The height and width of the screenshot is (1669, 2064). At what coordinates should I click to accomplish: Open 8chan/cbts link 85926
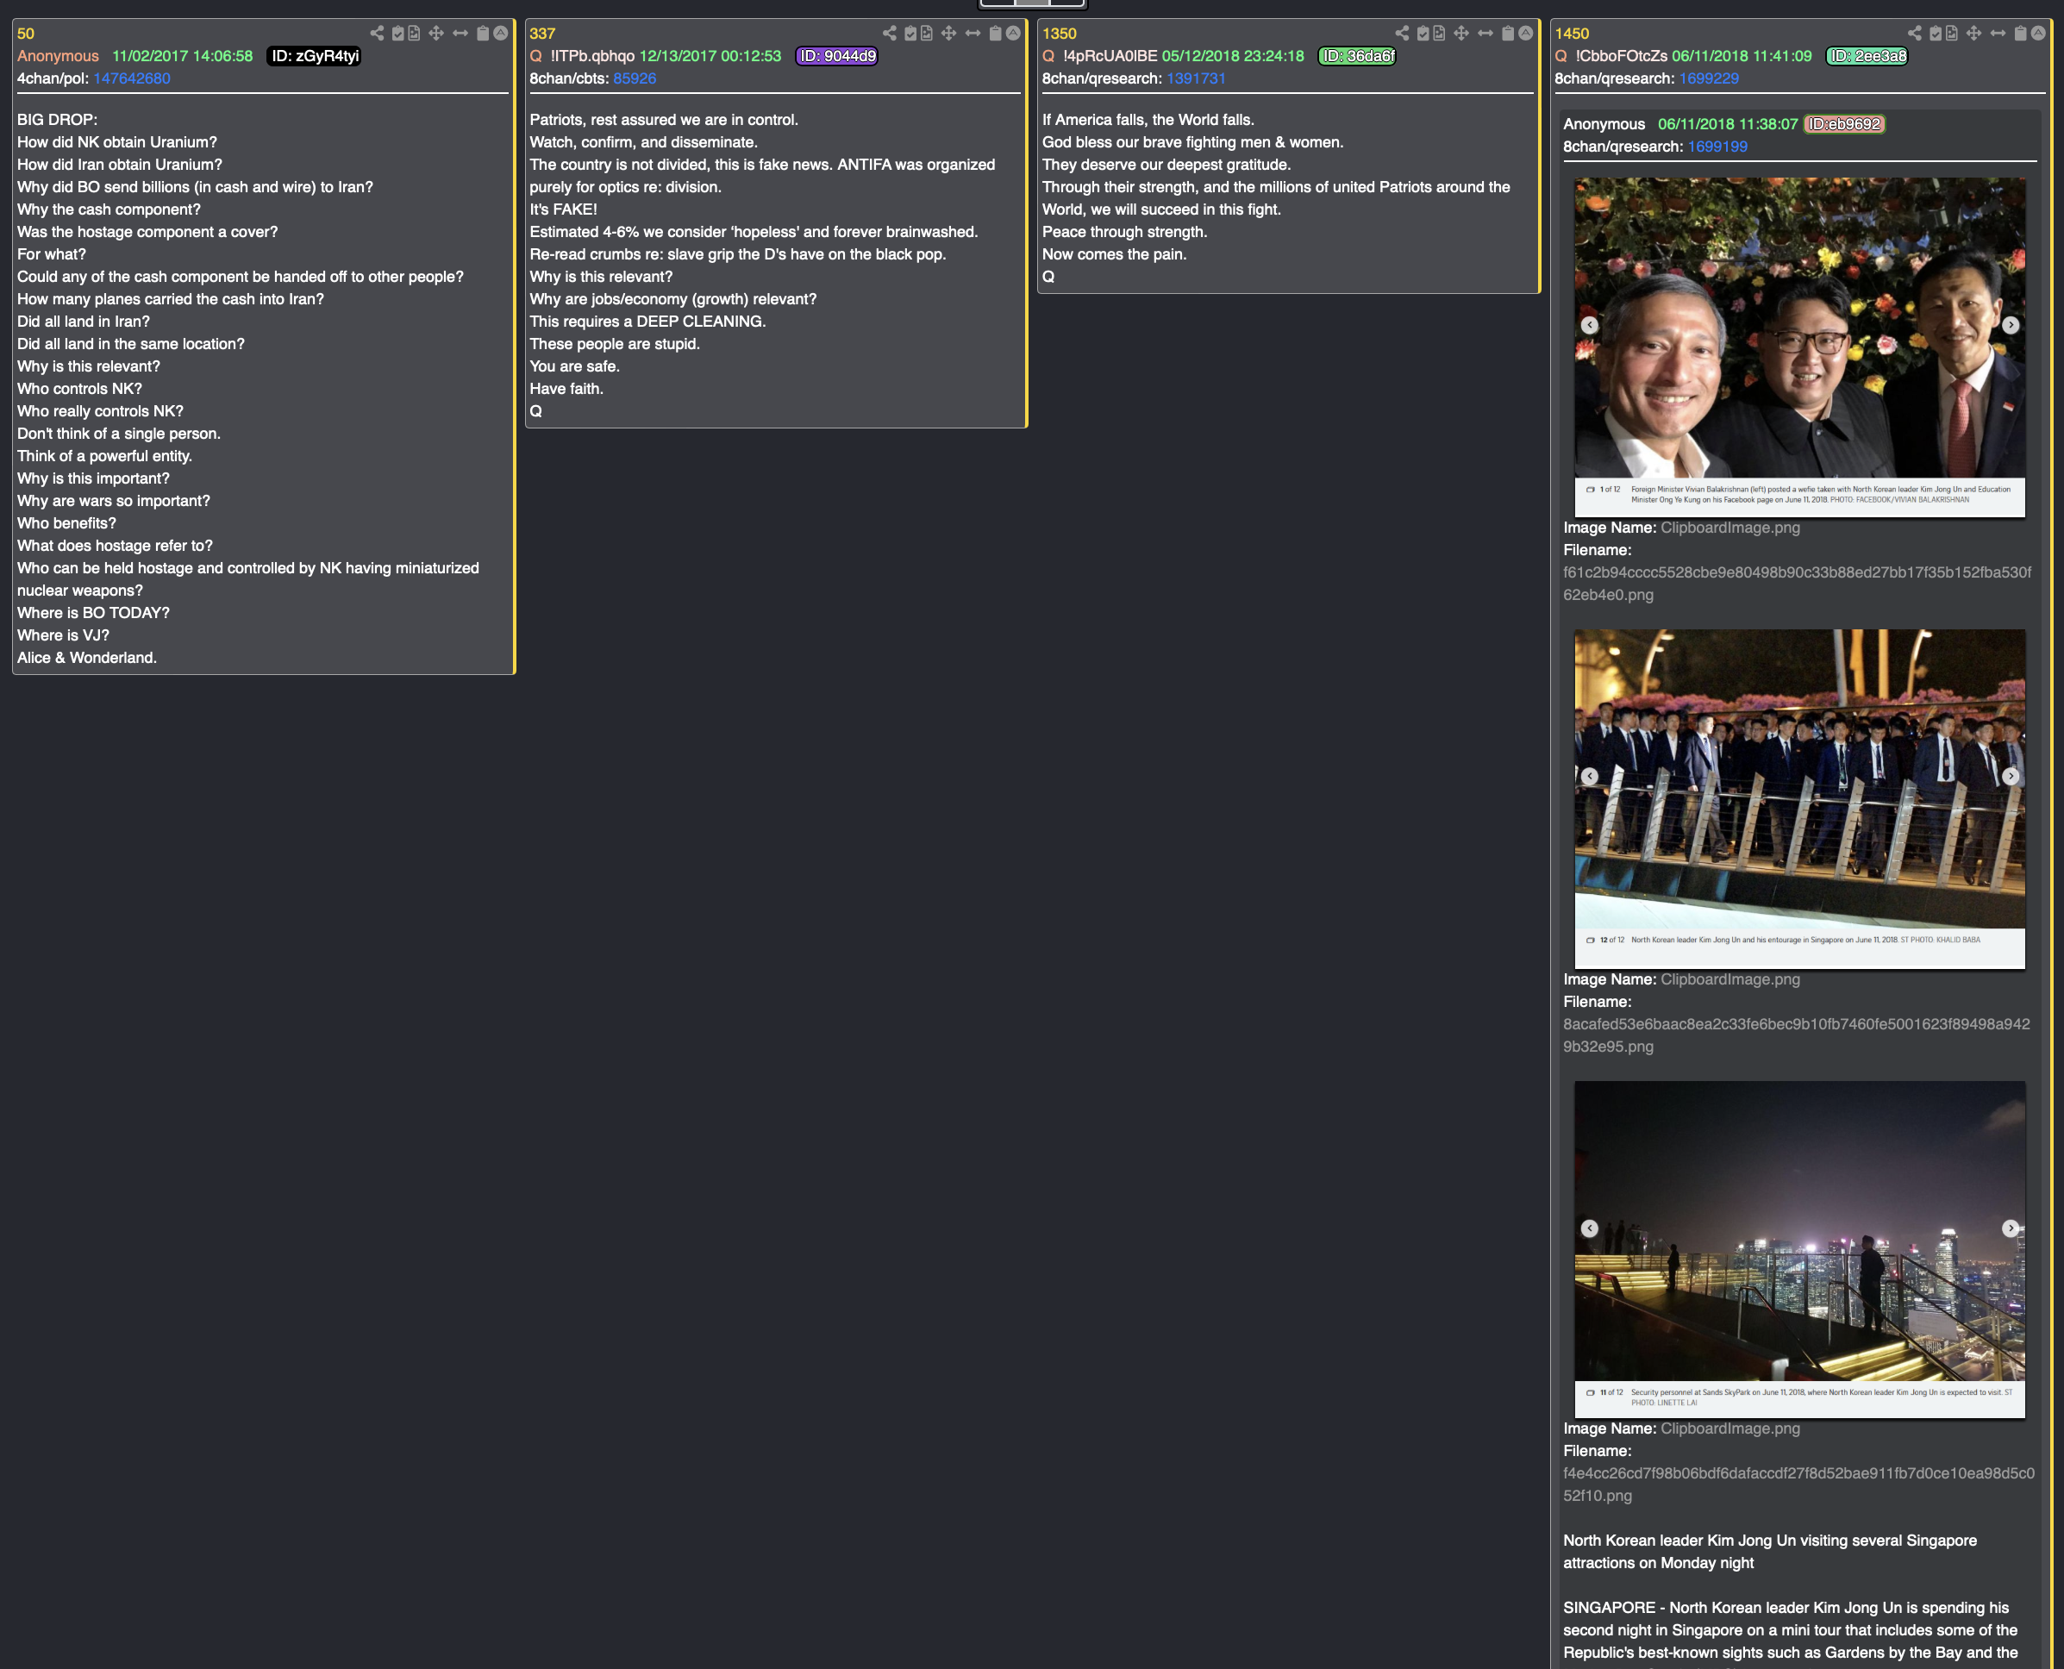coord(635,78)
